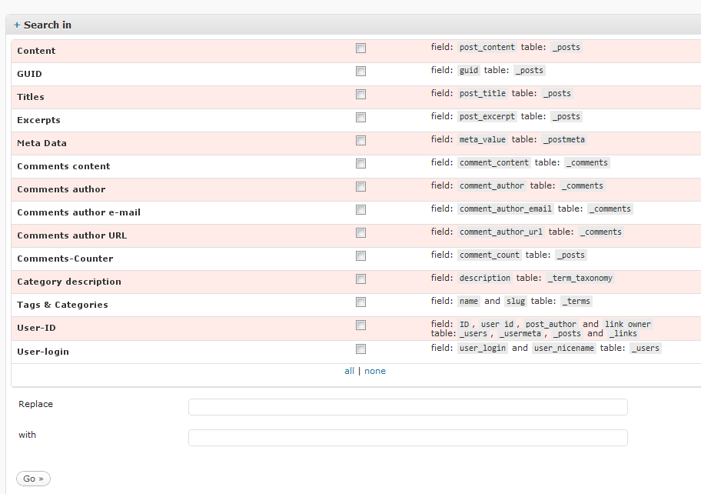Click the 'Meta Data' row label
Screen dimensions: 701x494
pos(42,143)
